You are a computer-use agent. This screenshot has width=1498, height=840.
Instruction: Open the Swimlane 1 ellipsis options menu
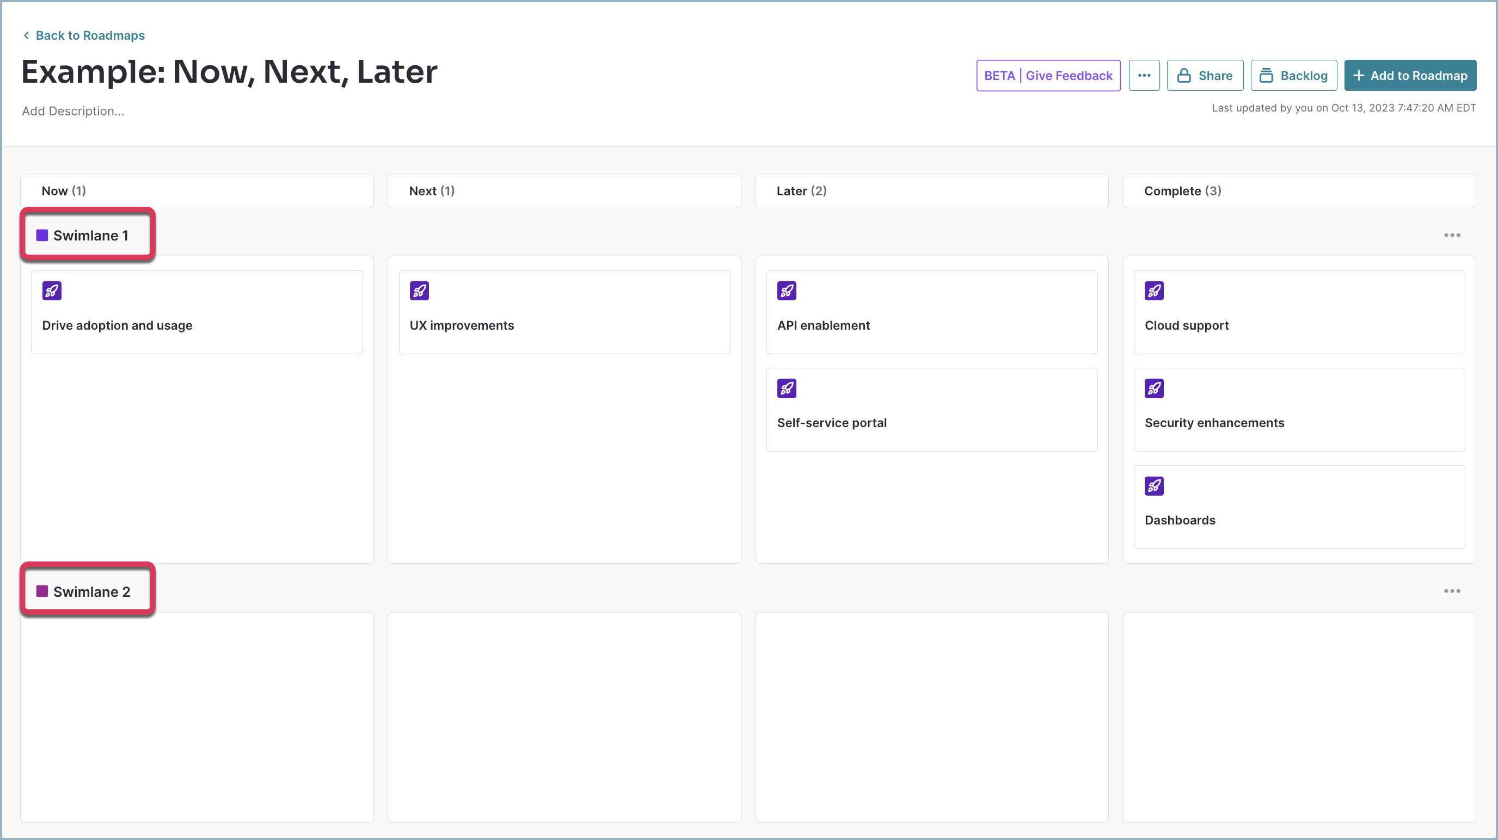(1452, 236)
